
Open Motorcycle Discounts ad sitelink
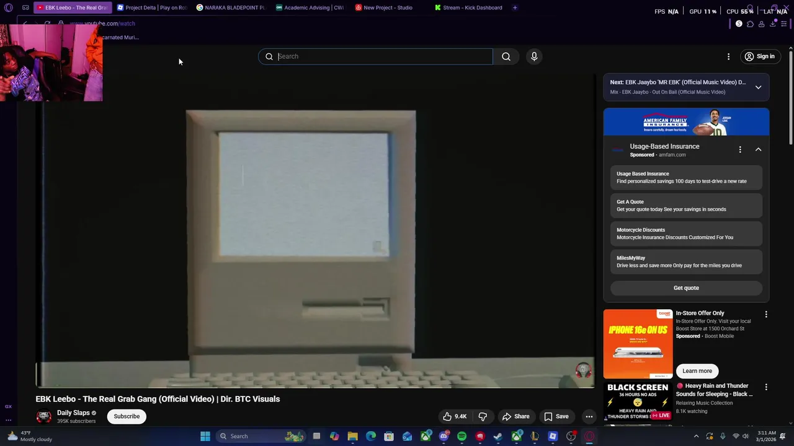tap(686, 234)
